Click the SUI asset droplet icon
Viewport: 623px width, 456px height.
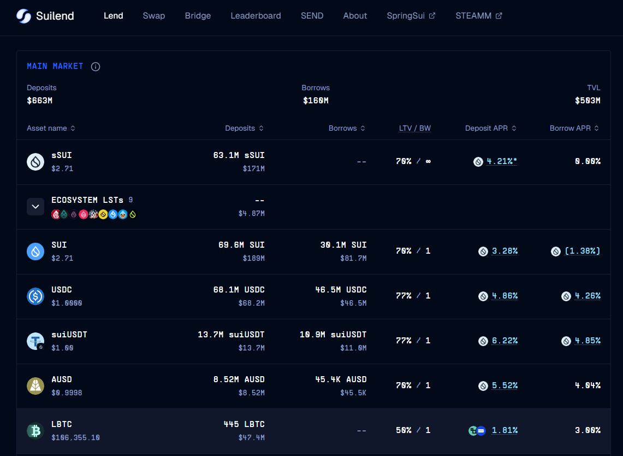coord(35,252)
